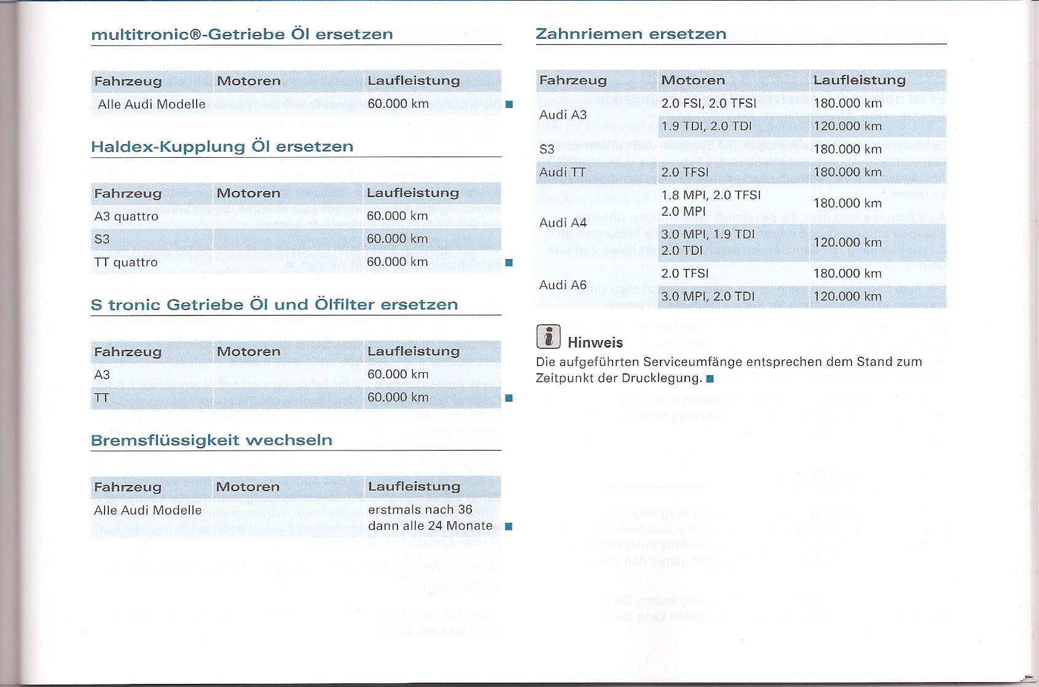
Task: Select the heading "Haldex-Kupplung Öl ersetzen"
Action: pyautogui.click(x=222, y=147)
